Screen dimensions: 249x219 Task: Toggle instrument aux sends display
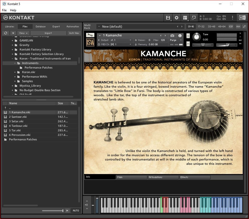point(240,40)
